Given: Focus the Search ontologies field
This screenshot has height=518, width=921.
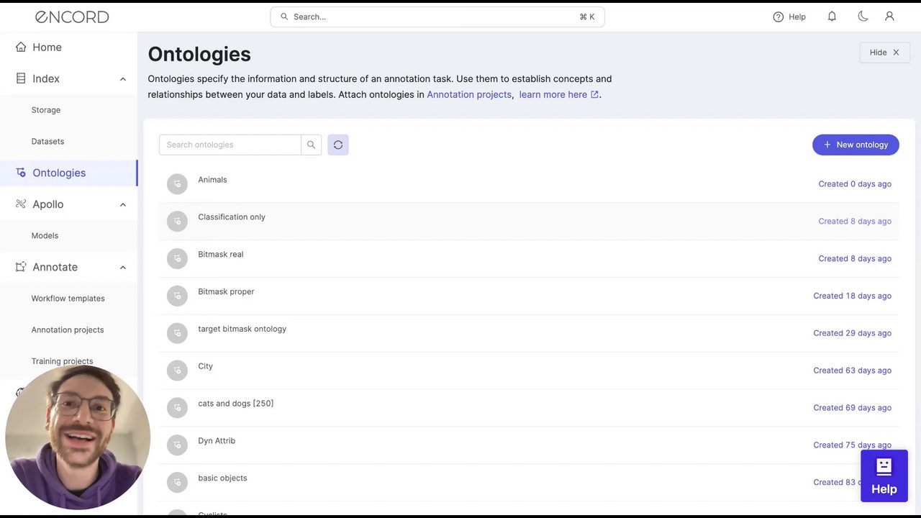Looking at the screenshot, I should 230,145.
